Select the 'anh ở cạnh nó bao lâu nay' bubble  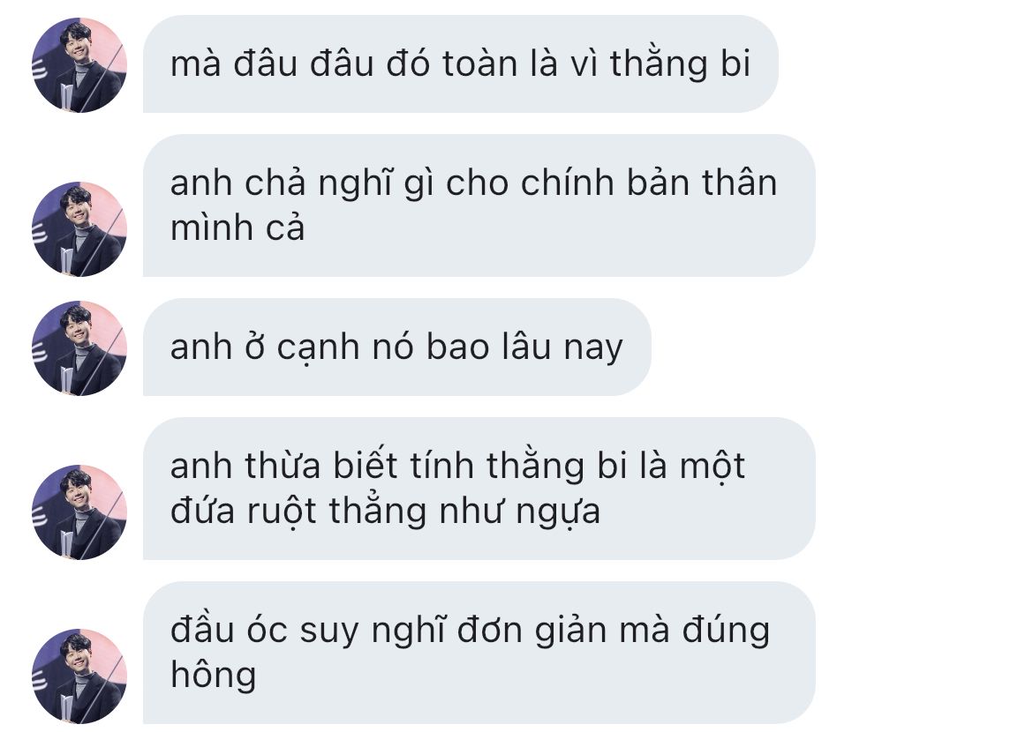click(x=397, y=347)
